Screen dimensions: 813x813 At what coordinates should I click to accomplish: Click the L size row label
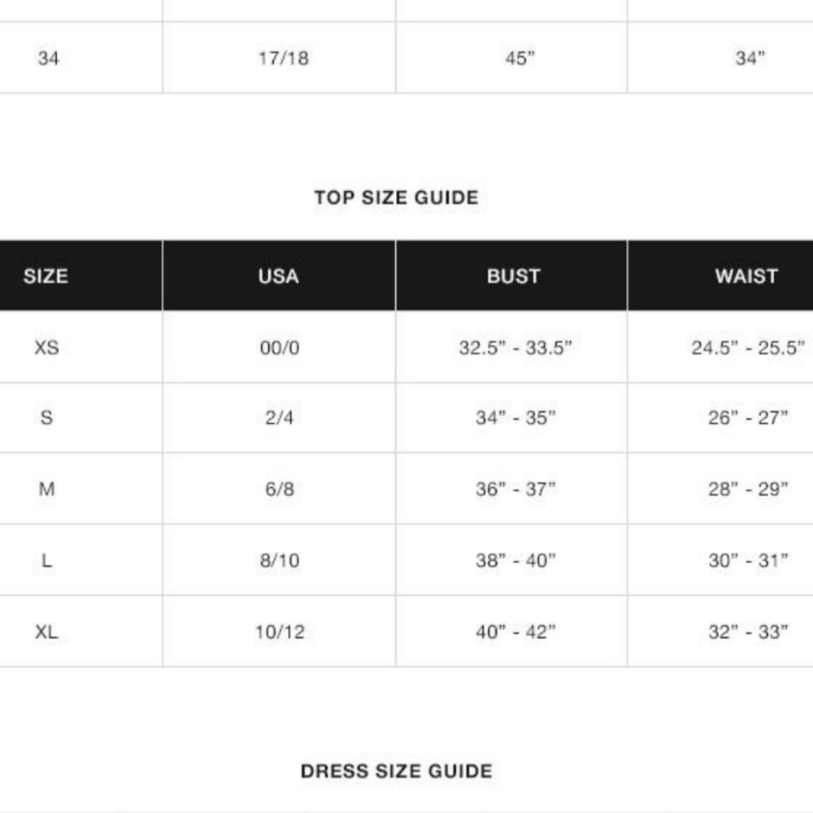pyautogui.click(x=46, y=560)
